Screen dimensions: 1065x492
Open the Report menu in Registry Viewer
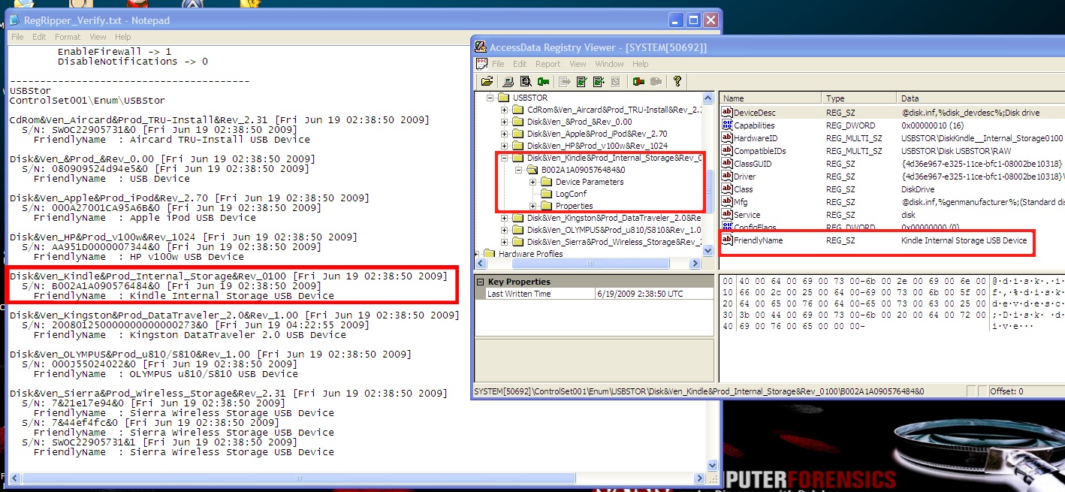click(548, 65)
